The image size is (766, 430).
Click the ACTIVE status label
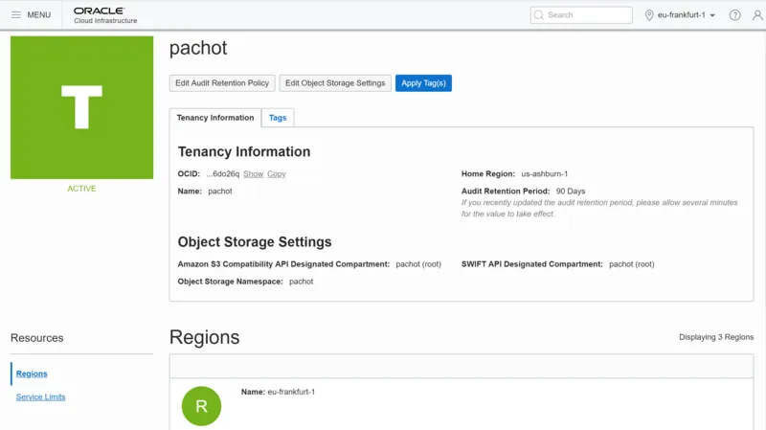tap(81, 189)
